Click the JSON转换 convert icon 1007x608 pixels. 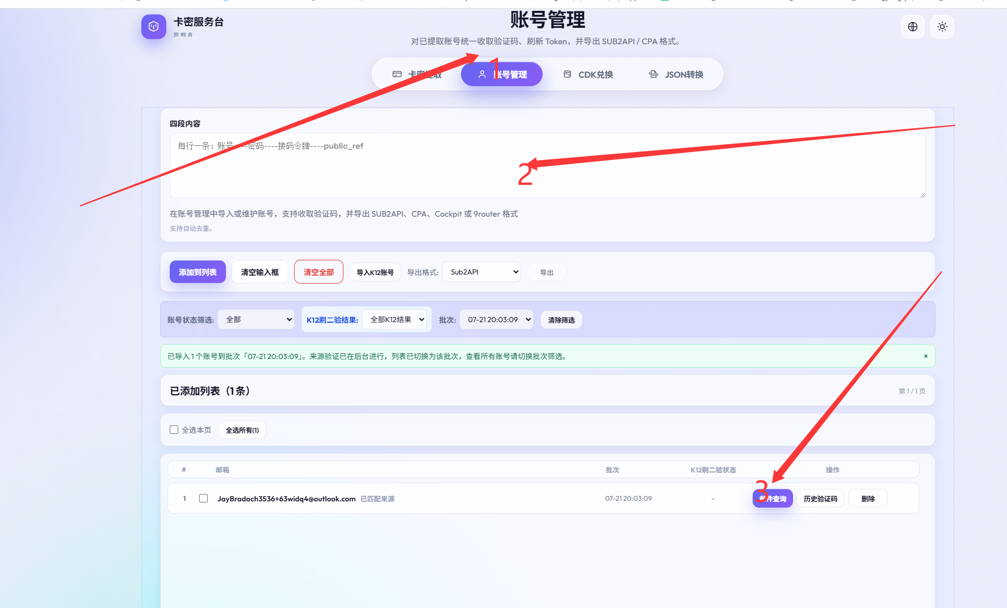653,74
